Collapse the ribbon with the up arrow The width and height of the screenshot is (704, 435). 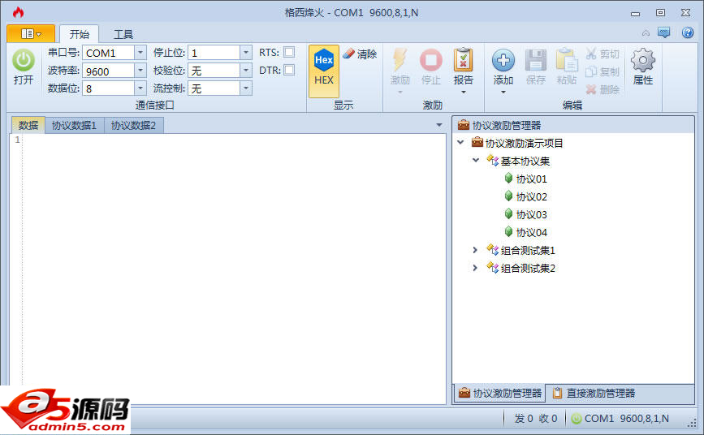pos(646,32)
